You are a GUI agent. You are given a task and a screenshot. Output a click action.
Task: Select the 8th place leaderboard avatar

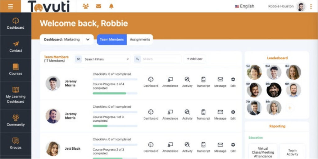(274, 108)
